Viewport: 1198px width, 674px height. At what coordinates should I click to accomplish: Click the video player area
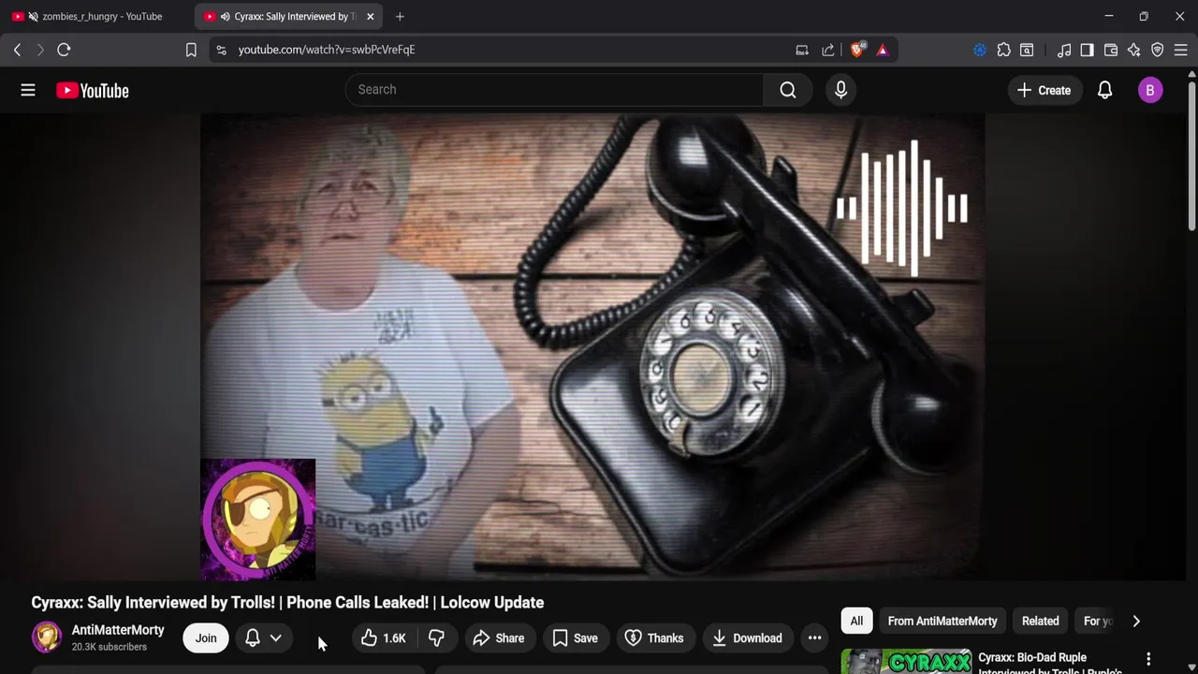click(x=592, y=346)
